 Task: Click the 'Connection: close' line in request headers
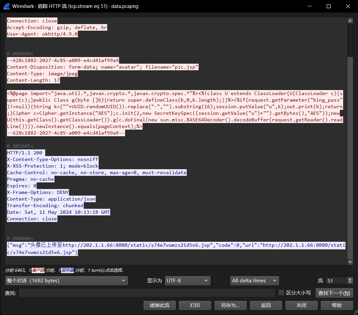click(x=32, y=21)
